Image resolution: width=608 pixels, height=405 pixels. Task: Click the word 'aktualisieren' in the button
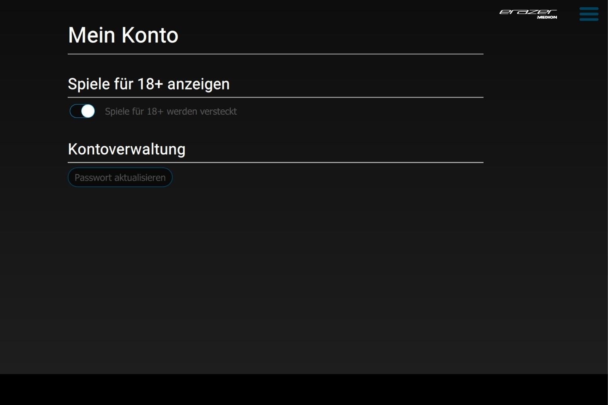140,177
